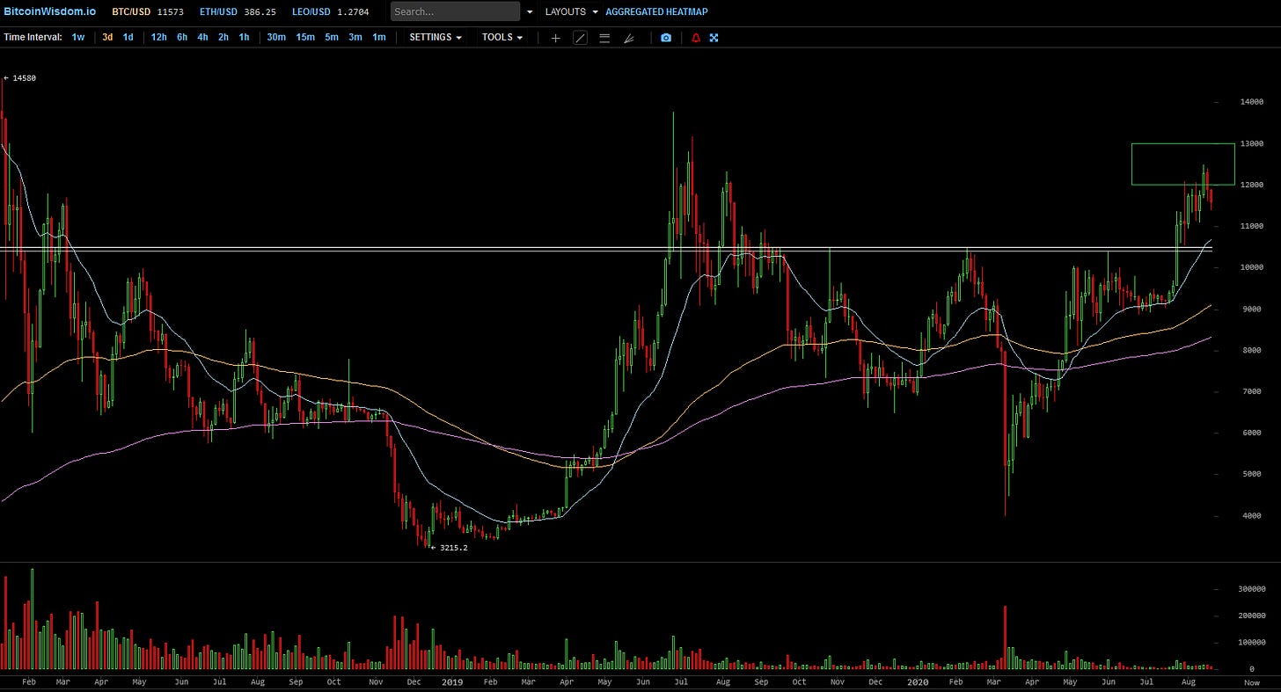1281x692 pixels.
Task: Open the TOOLS dropdown menu
Action: coord(502,38)
